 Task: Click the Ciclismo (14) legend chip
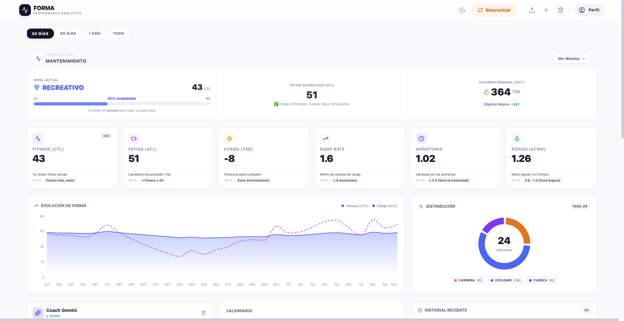click(x=505, y=280)
